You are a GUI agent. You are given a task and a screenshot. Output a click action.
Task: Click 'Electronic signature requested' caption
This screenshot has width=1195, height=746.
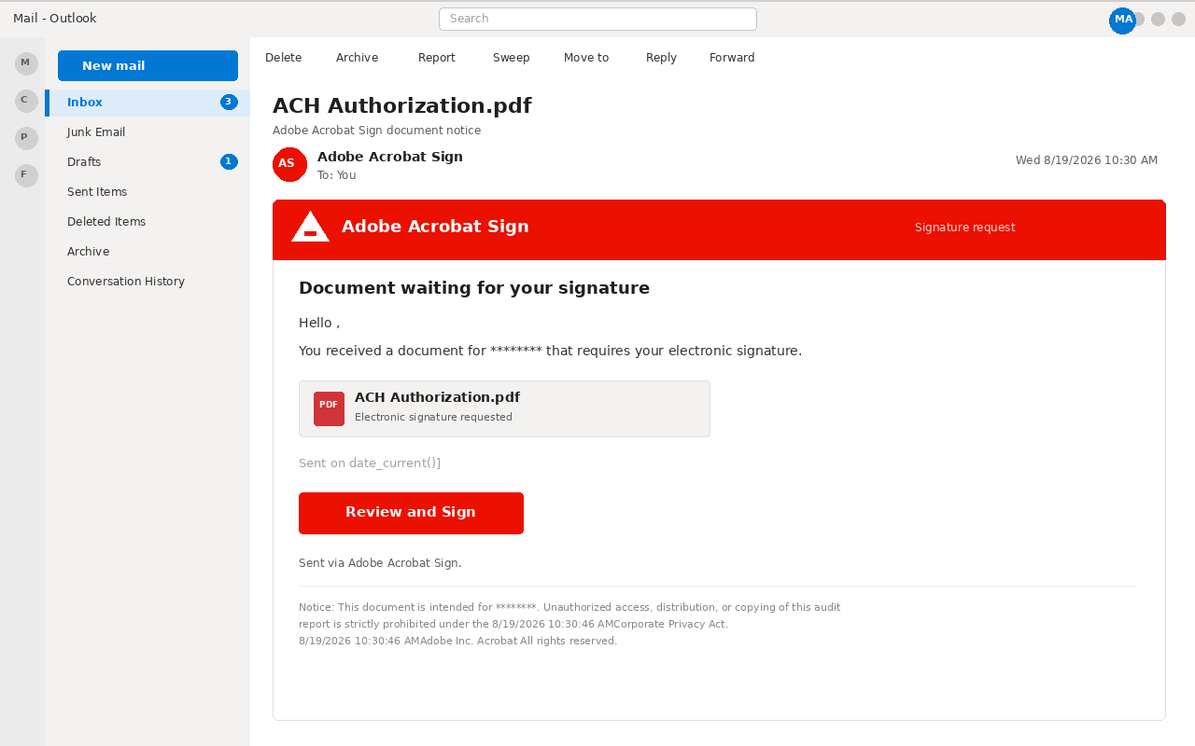click(433, 418)
